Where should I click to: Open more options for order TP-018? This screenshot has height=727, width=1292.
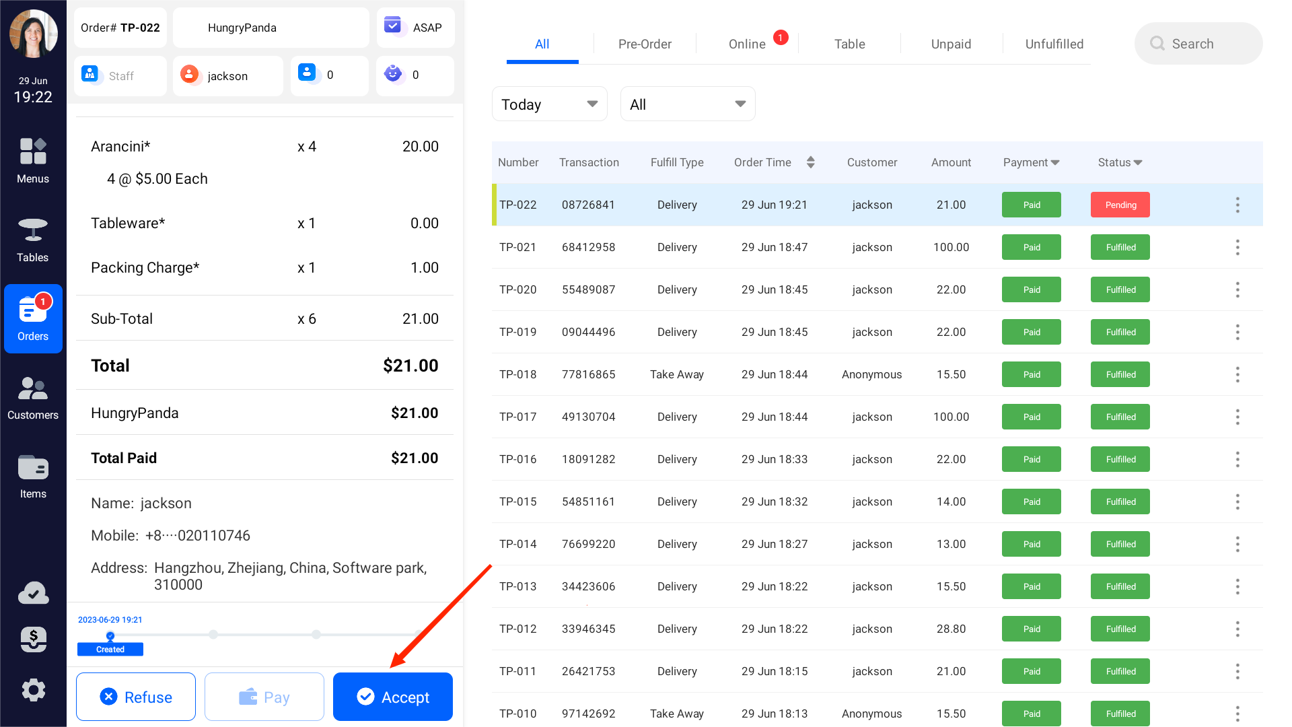1237,374
